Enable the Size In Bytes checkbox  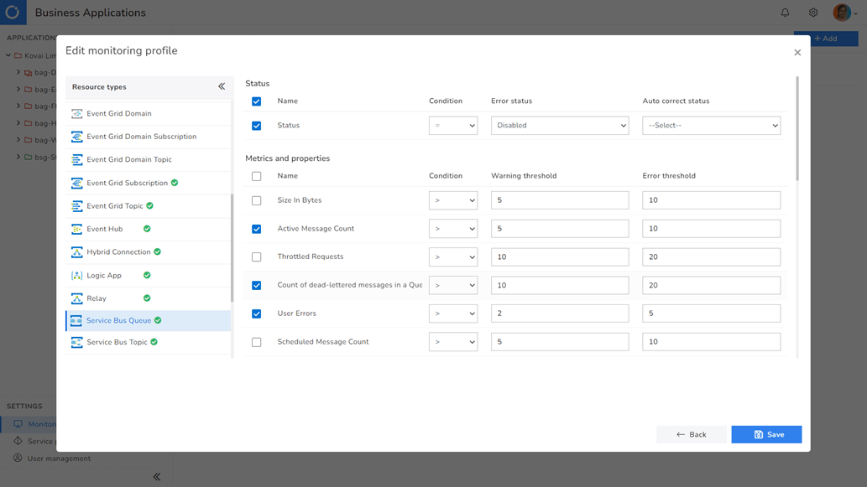point(256,200)
